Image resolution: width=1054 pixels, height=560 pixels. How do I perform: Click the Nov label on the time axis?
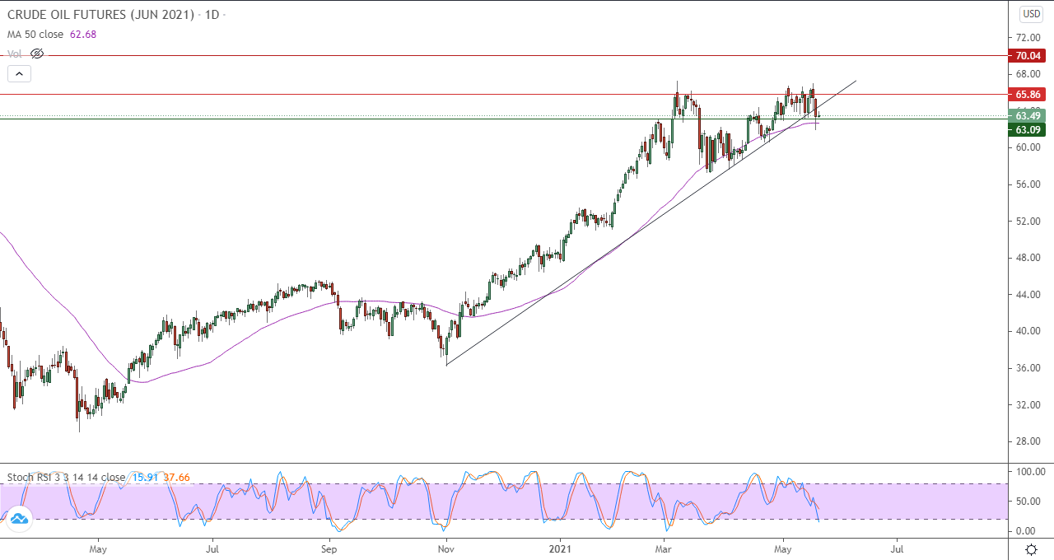445,548
